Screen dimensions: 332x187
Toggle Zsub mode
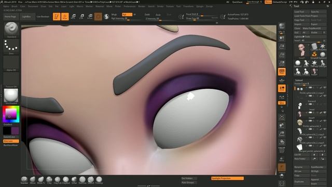point(158,15)
